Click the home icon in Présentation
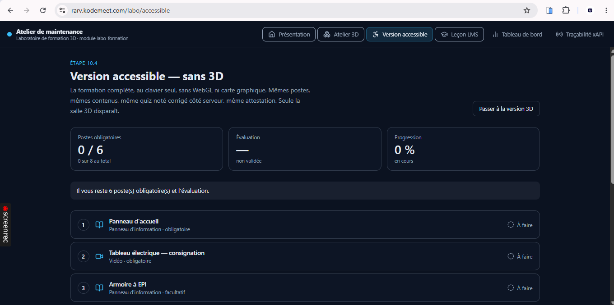 coord(272,34)
